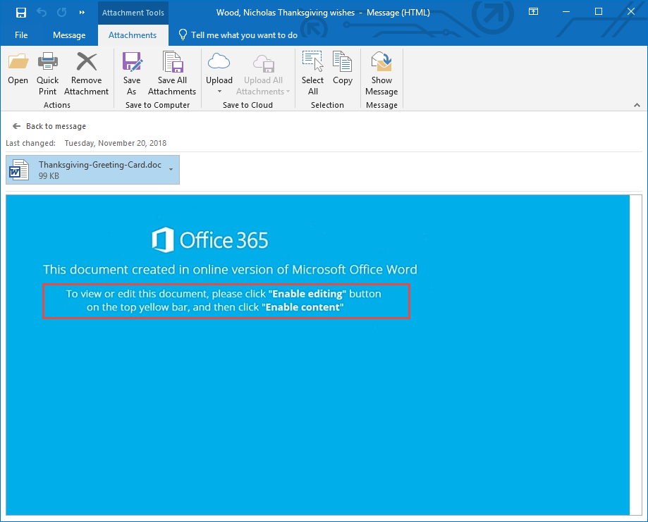Screen dimensions: 648x522
Task: Click the Save icon in the title bar
Action: click(21, 13)
